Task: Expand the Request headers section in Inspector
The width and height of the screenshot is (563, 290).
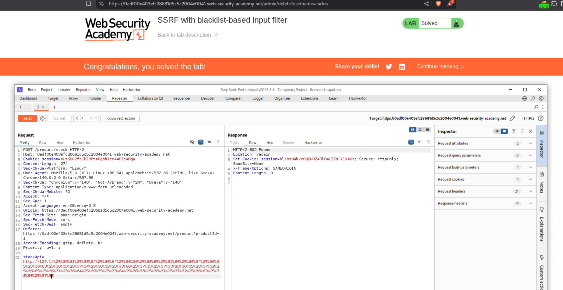Action: point(530,191)
